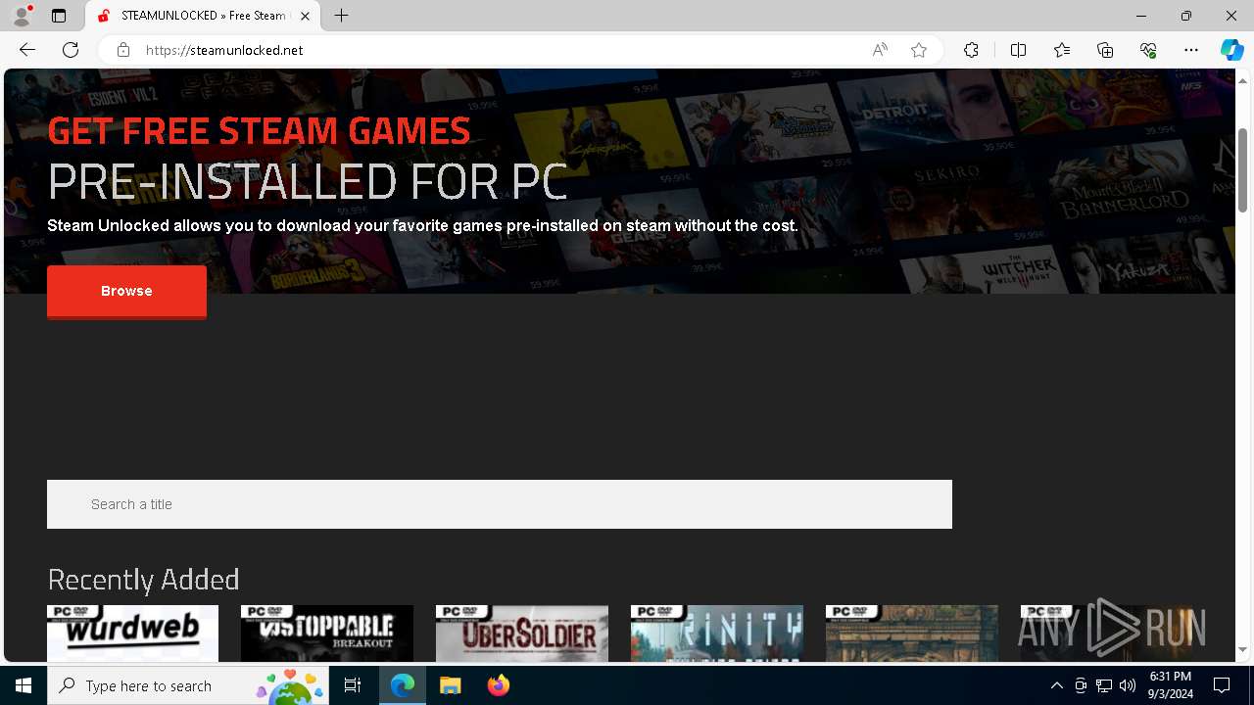Add this page to favorites star
Screen dimensions: 1254x705
pos(919,50)
